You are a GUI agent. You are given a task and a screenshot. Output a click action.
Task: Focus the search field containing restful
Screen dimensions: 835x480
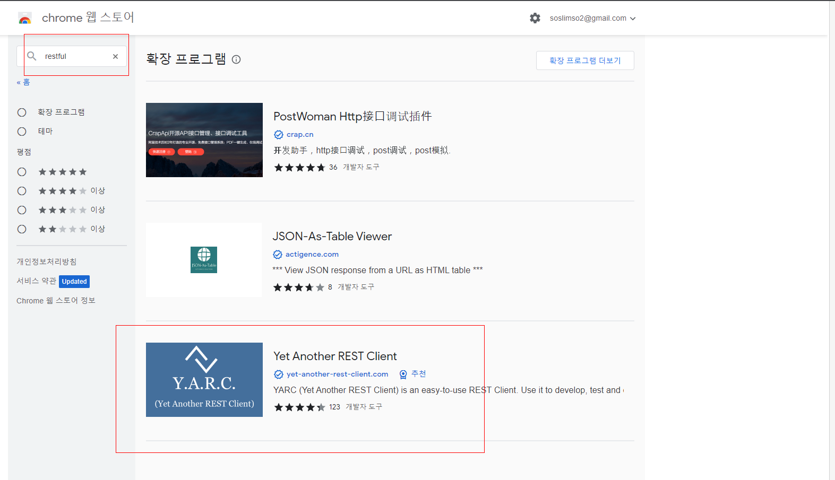click(x=72, y=56)
